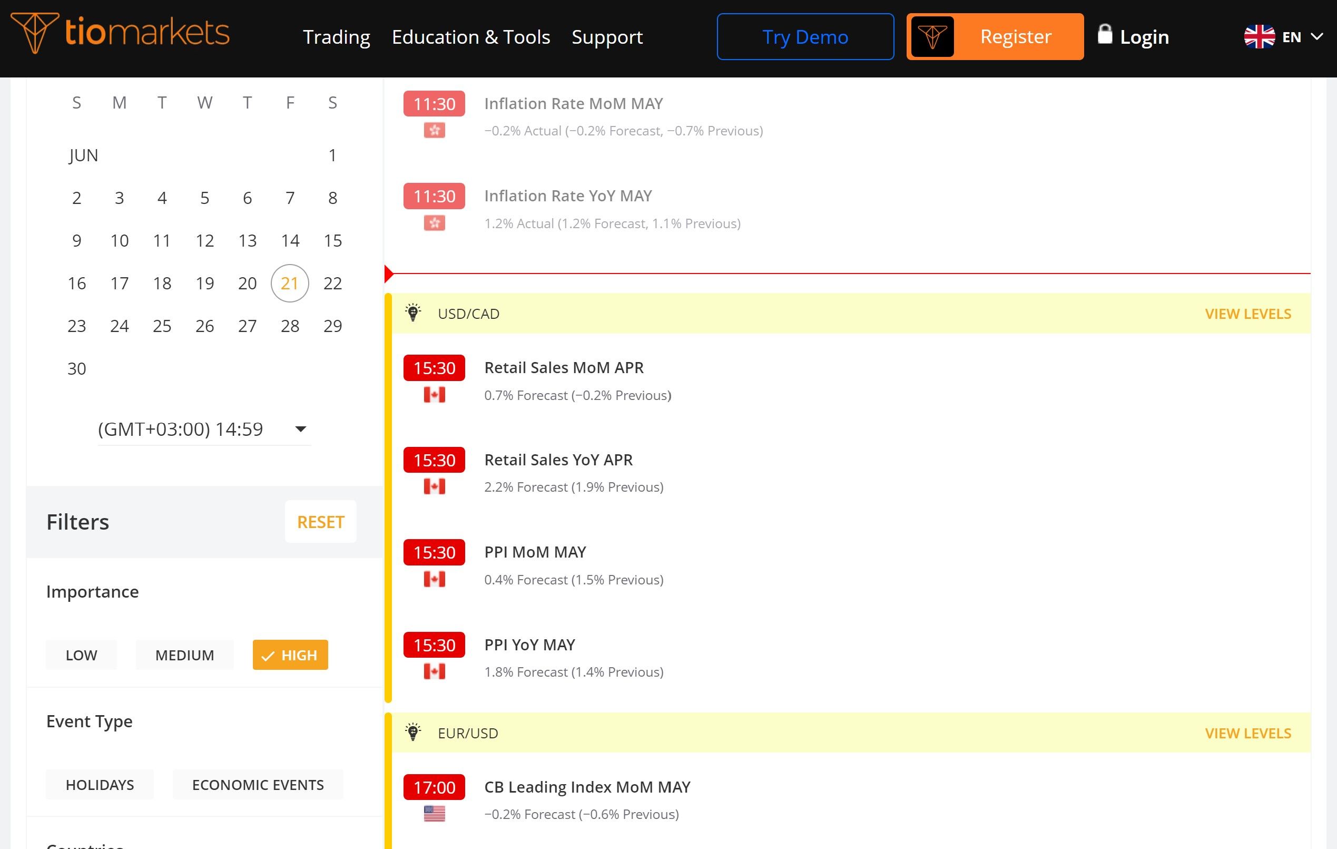Click the lightbulb icon beside USD/CAD
The width and height of the screenshot is (1337, 849).
coord(412,313)
